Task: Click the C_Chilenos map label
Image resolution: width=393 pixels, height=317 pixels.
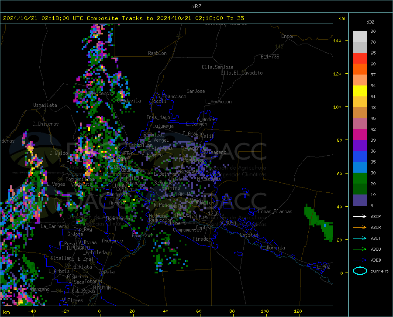Action: pyautogui.click(x=45, y=124)
